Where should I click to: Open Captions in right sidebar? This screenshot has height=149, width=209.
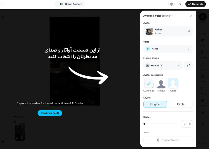click(x=203, y=79)
